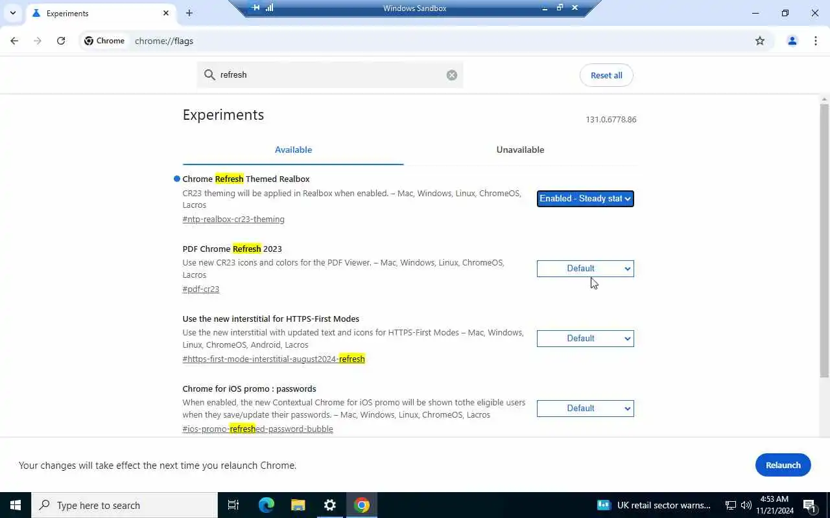Open the #https-first-mode-interstitial-august2024-refresh link

[274, 359]
